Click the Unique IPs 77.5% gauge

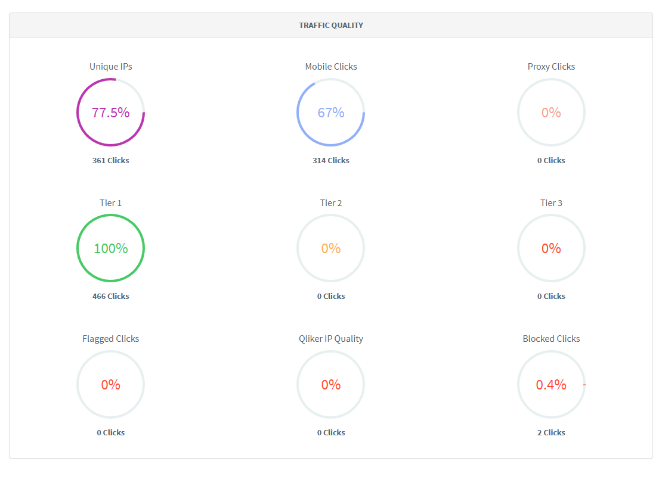110,113
